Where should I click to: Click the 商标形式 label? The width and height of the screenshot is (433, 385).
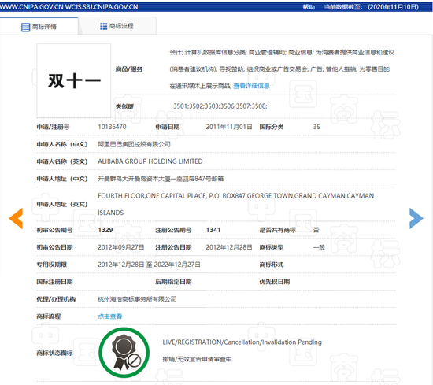272,265
